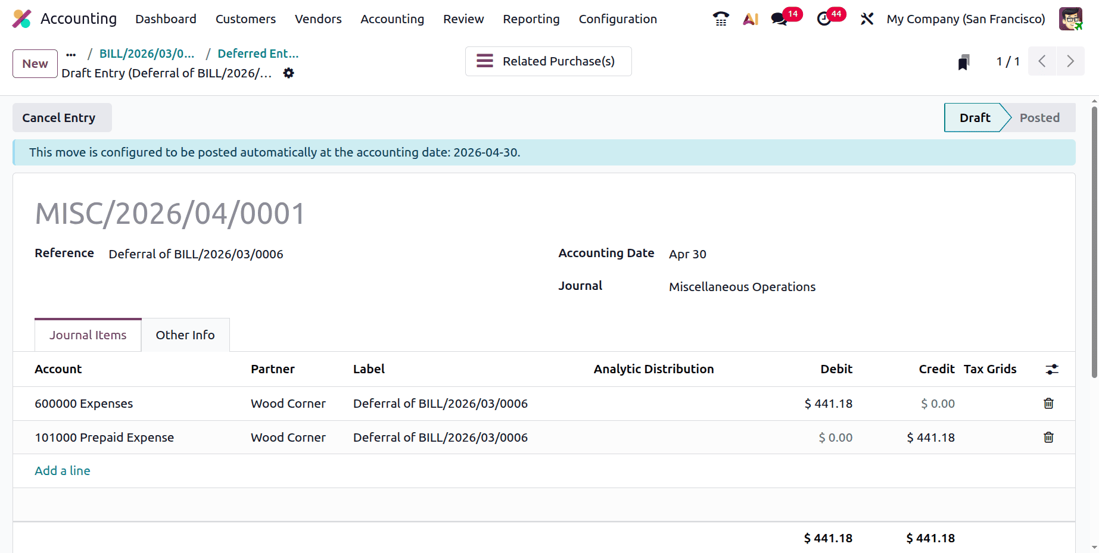Open the gear actions menu beside Draft Entry
Screen dimensions: 1099x553
coord(288,73)
